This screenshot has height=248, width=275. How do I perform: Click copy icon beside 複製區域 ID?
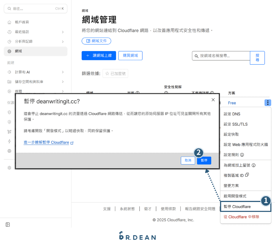pos(247,175)
